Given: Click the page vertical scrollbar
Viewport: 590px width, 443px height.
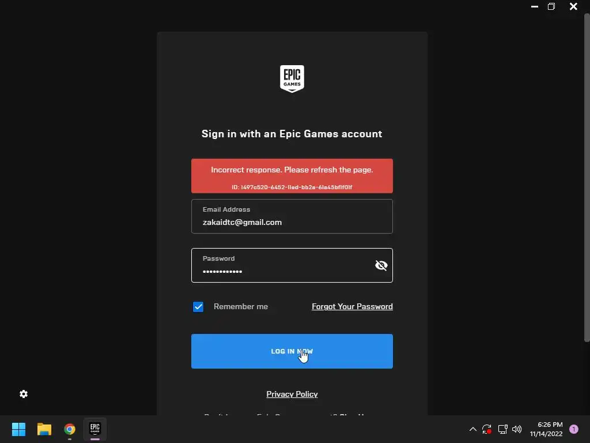Looking at the screenshot, I should tap(587, 178).
